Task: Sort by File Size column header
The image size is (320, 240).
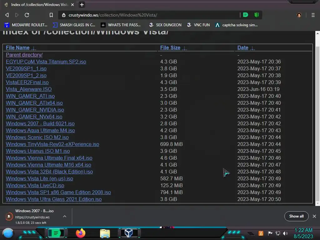Action: click(170, 47)
